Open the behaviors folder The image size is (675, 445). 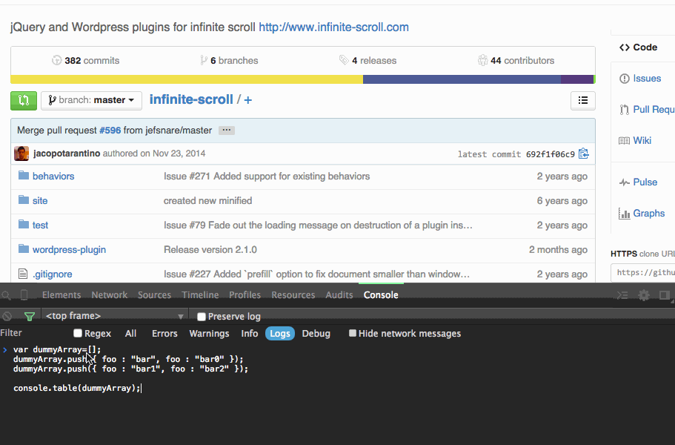tap(53, 177)
